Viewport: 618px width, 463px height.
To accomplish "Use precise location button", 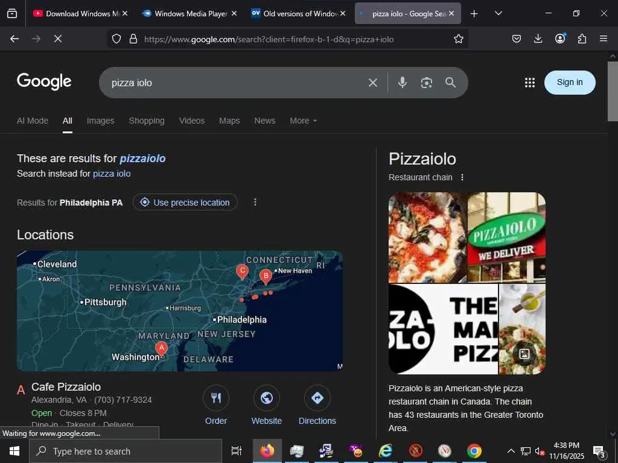I will 185,203.
